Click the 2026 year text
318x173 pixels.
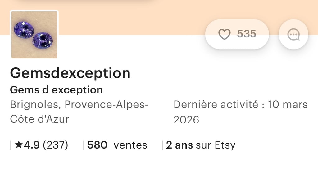(186, 120)
